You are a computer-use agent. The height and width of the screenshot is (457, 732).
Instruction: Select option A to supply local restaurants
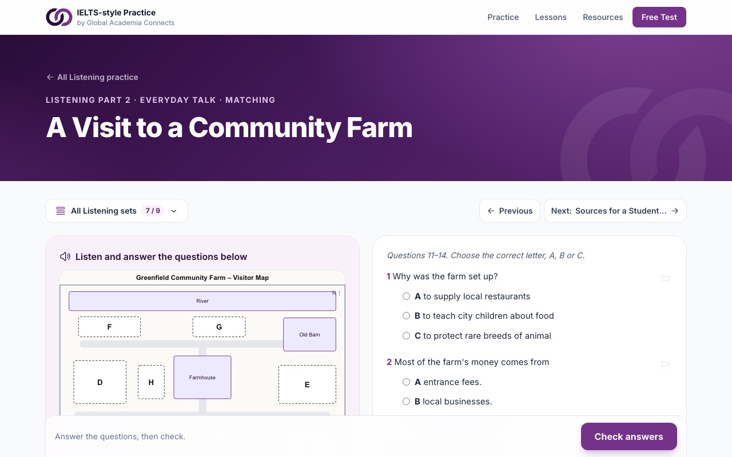point(406,296)
